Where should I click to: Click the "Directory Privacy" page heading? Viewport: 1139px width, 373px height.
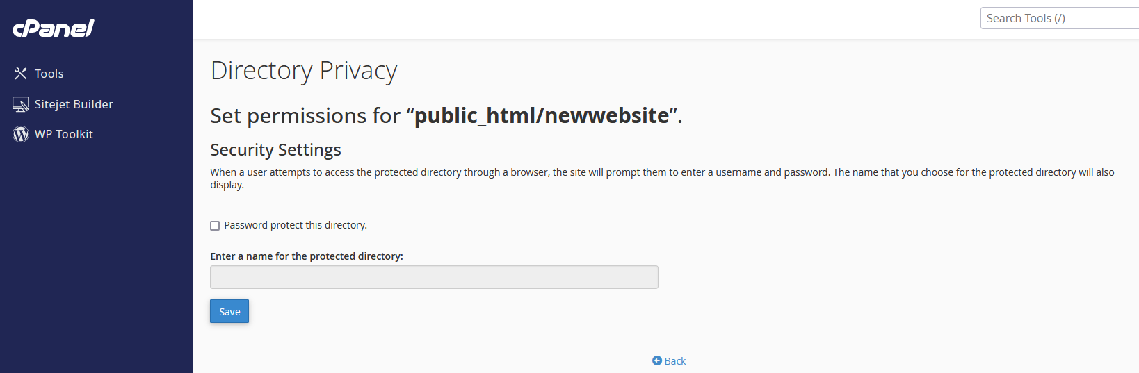tap(304, 71)
